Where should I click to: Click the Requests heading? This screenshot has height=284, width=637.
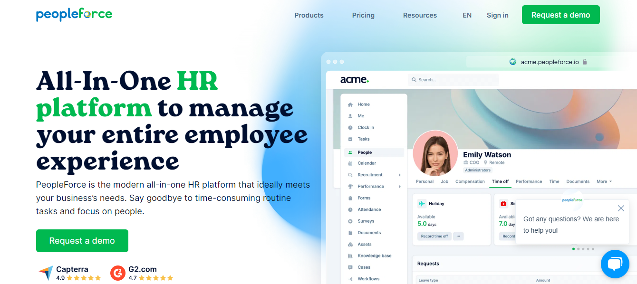click(428, 264)
